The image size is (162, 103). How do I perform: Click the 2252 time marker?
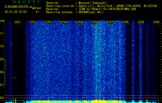[x=33, y=22]
